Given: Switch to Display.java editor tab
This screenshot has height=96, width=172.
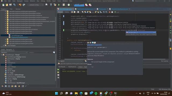Looking at the screenshot, I should pyautogui.click(x=102, y=9).
